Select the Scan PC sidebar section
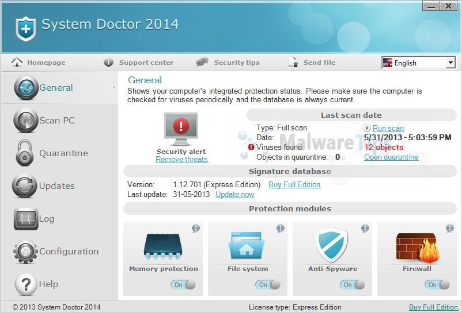 [x=59, y=121]
